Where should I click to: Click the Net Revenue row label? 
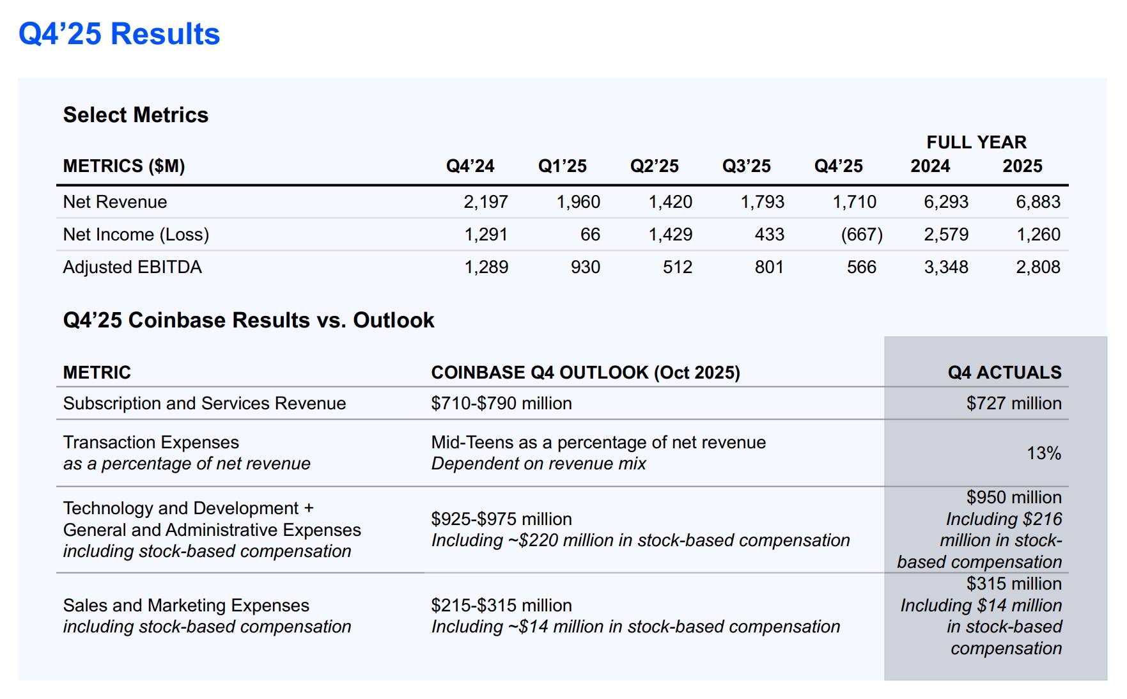115,202
